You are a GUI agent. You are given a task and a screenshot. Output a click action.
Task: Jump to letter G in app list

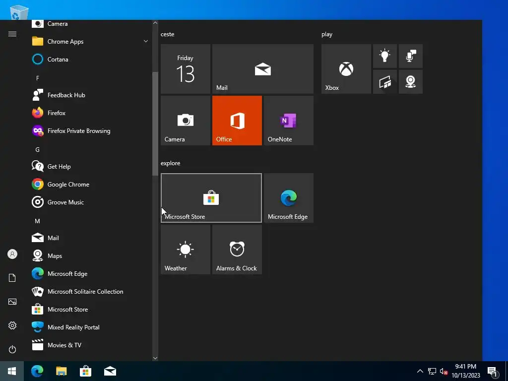click(x=38, y=150)
